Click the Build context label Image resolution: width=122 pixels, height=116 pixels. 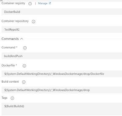point(10,82)
